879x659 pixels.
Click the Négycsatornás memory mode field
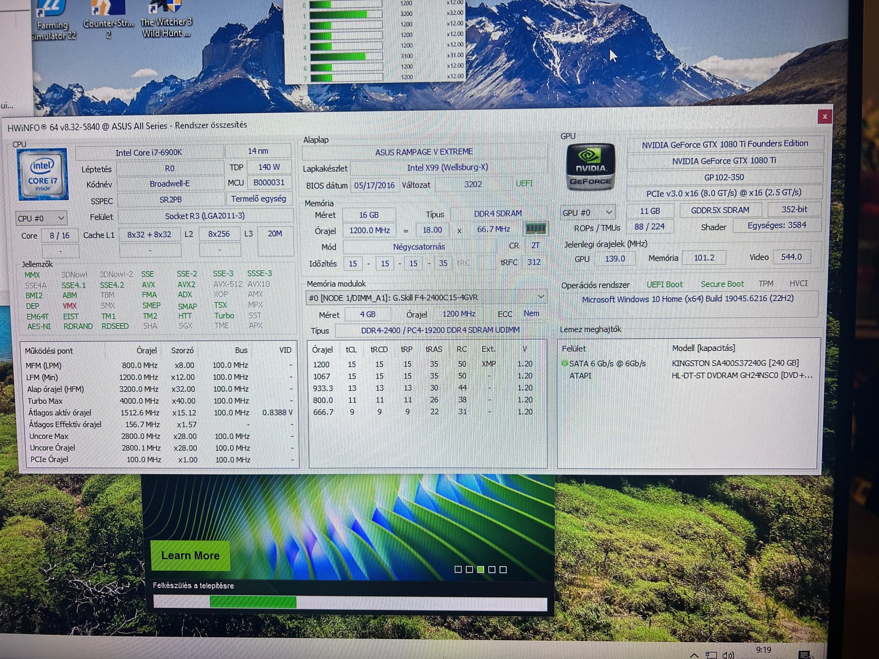pos(419,246)
